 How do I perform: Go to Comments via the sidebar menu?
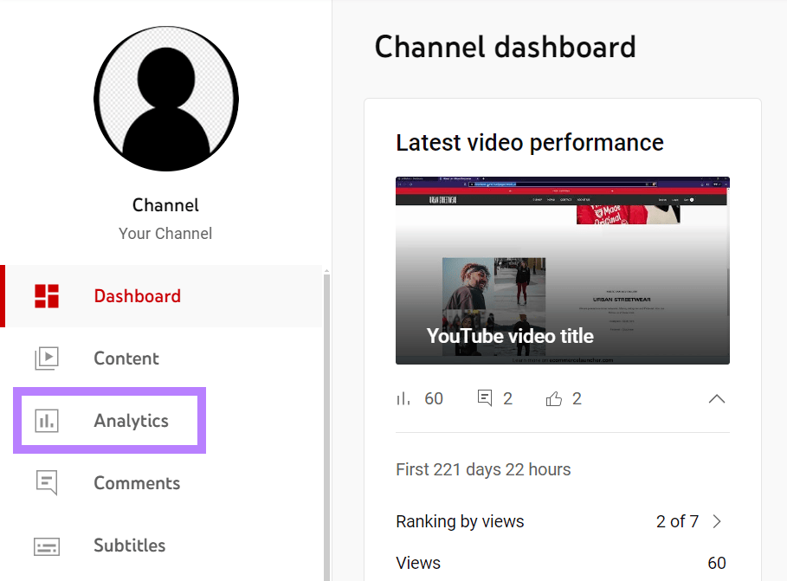[136, 483]
